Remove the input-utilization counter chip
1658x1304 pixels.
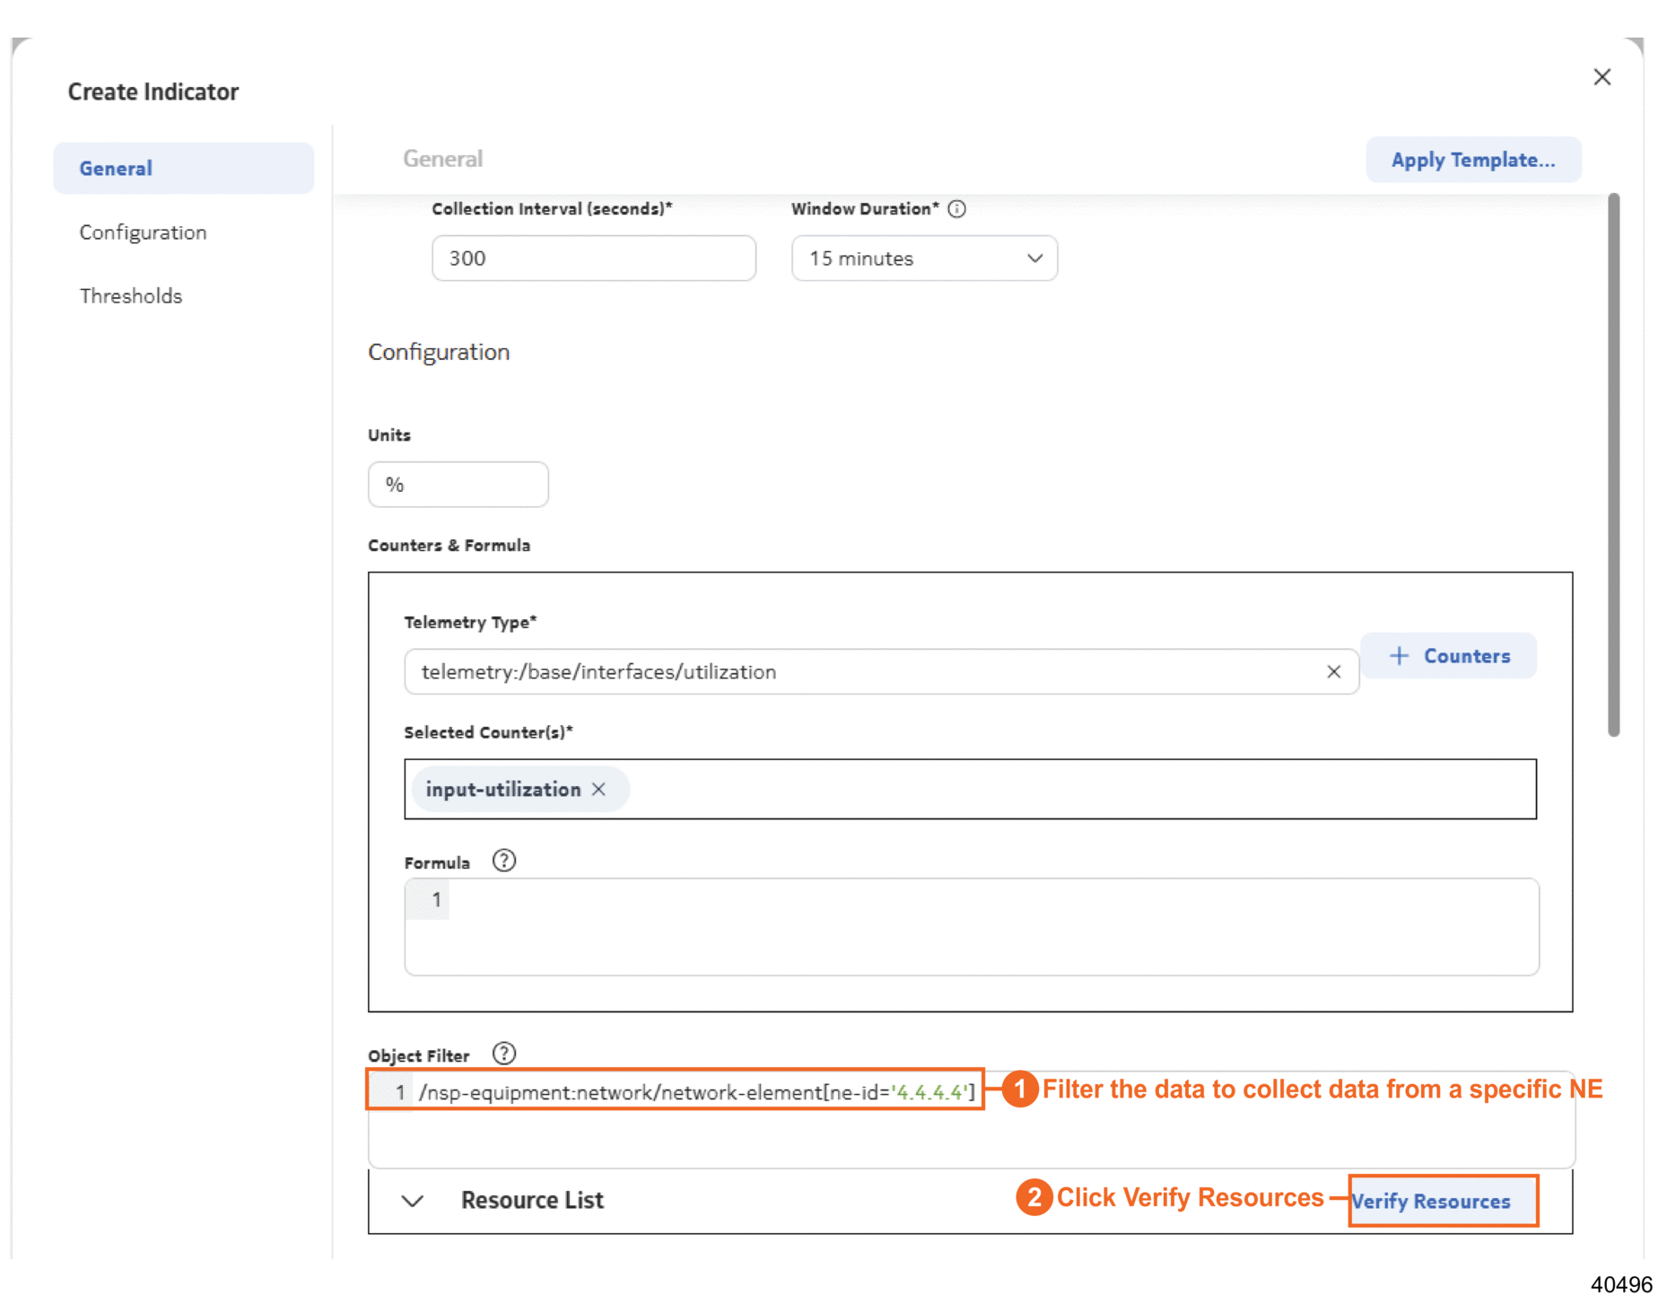click(x=599, y=789)
